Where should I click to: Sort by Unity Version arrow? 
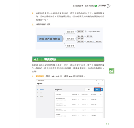78,94
